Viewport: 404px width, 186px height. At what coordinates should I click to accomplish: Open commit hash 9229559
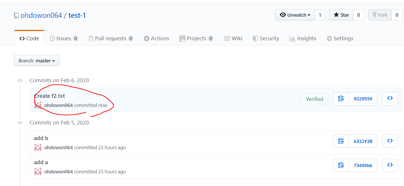point(363,99)
